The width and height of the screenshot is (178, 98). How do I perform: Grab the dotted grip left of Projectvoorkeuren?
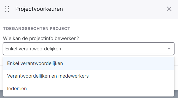tap(7, 9)
